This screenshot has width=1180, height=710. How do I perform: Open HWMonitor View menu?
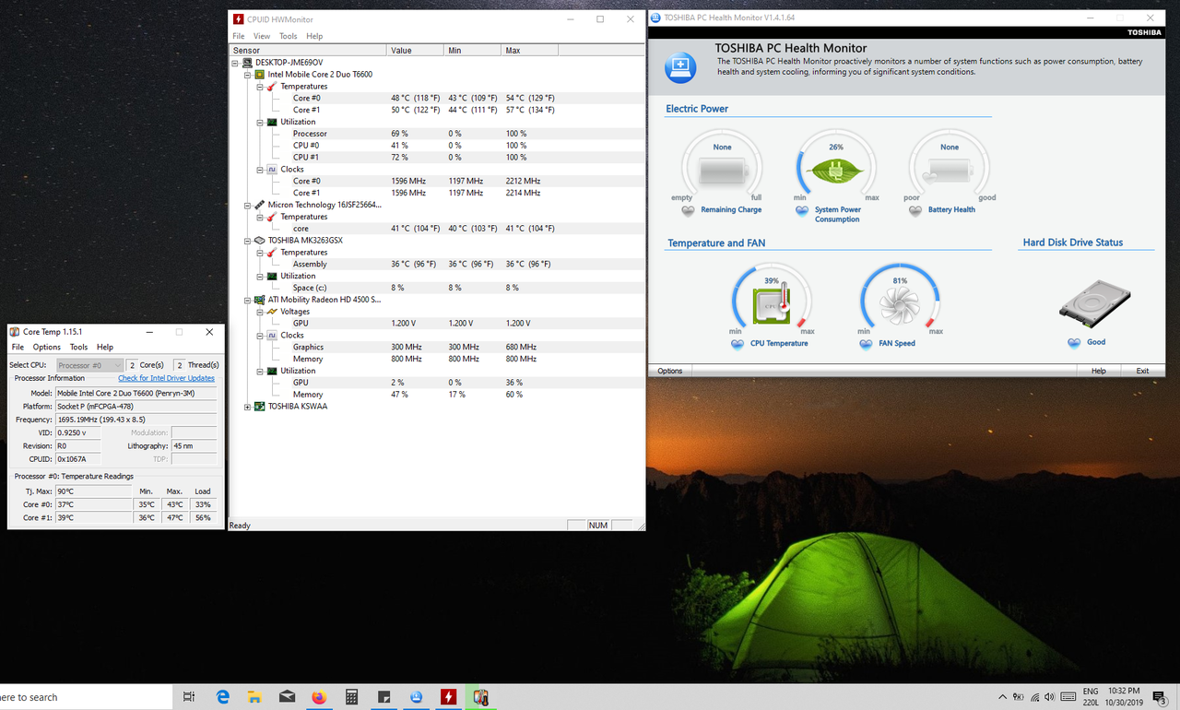click(262, 36)
